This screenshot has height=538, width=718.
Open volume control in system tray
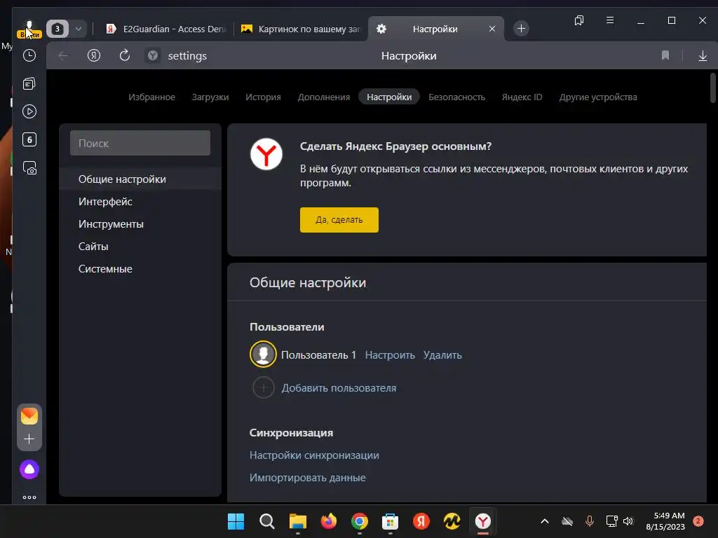[x=628, y=521]
